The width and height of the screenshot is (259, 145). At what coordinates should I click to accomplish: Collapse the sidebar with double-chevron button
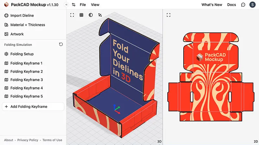(66, 5)
